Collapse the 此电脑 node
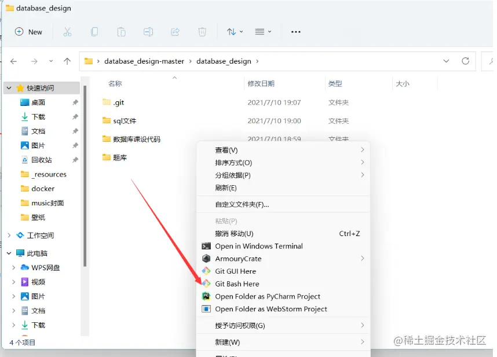Image resolution: width=497 pixels, height=357 pixels. pos(9,253)
